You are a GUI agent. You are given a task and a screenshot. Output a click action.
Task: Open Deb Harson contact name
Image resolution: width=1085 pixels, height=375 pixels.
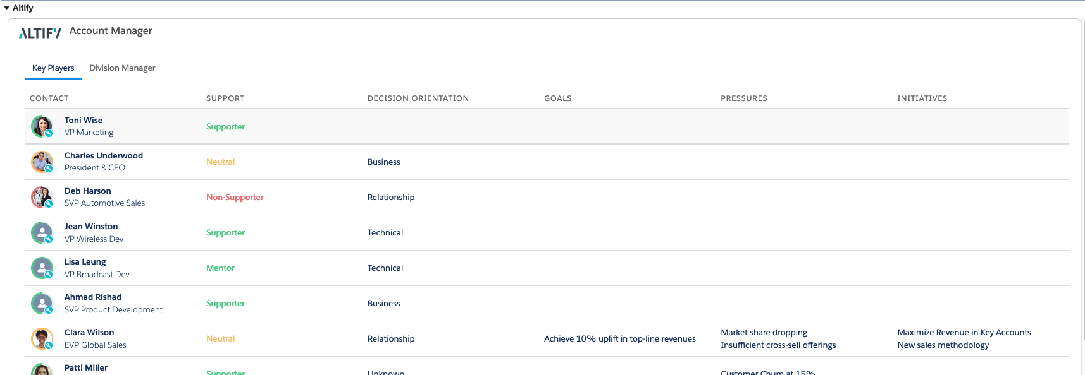(x=88, y=191)
